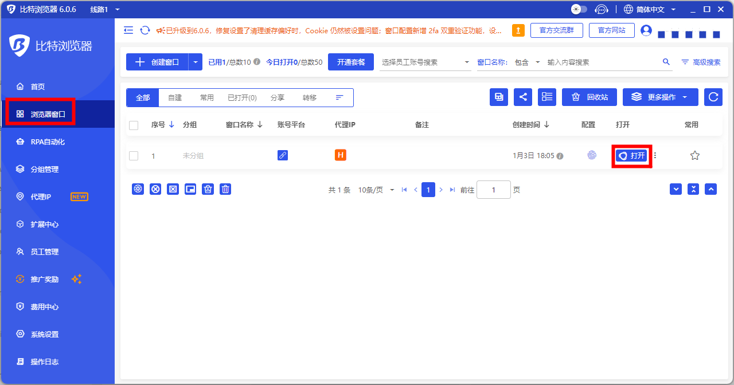Sort by the 序号 column header
The image size is (734, 385).
click(163, 125)
